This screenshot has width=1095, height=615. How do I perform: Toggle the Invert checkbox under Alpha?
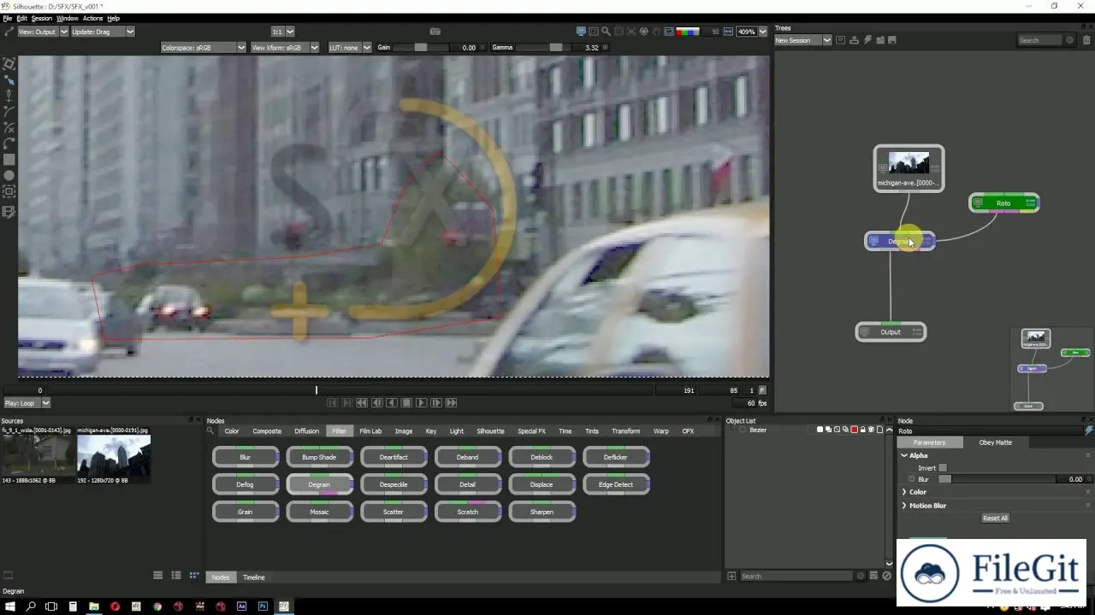click(943, 468)
